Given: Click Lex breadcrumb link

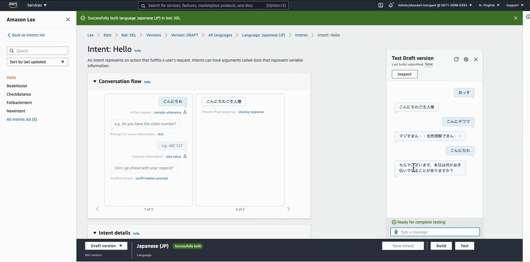Looking at the screenshot, I should (x=90, y=35).
